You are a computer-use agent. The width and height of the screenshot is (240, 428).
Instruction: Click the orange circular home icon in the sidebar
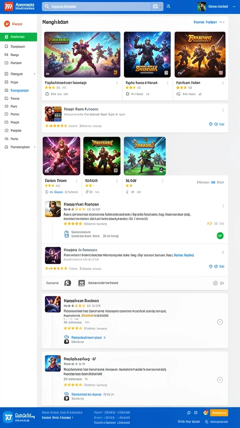tap(7, 24)
